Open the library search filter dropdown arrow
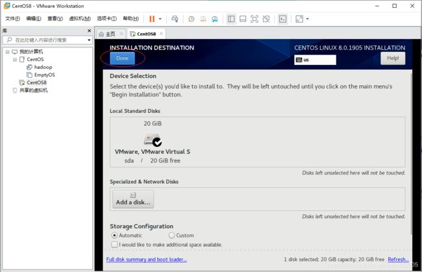 coord(89,40)
